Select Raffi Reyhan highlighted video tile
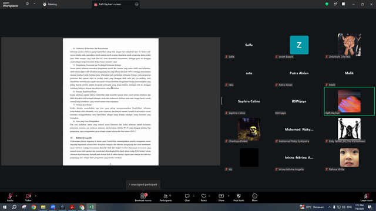Viewport: 376px width, 211px height. (x=349, y=101)
